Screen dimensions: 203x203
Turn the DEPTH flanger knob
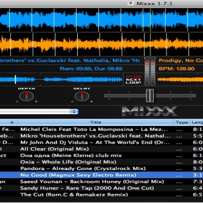click(26, 96)
